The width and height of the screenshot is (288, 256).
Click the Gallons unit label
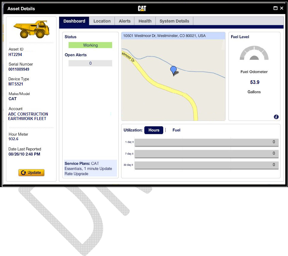[x=254, y=92]
